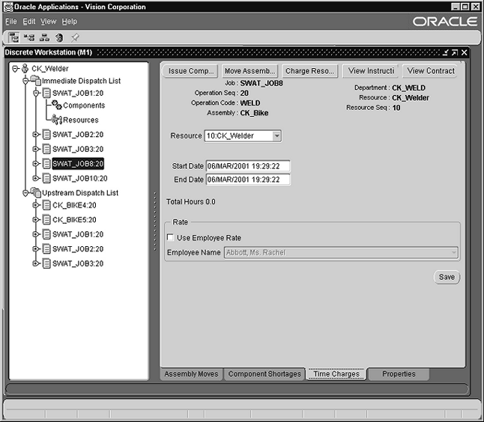This screenshot has width=484, height=422.
Task: Check the Use Employee Rate checkbox
Action: coord(170,237)
